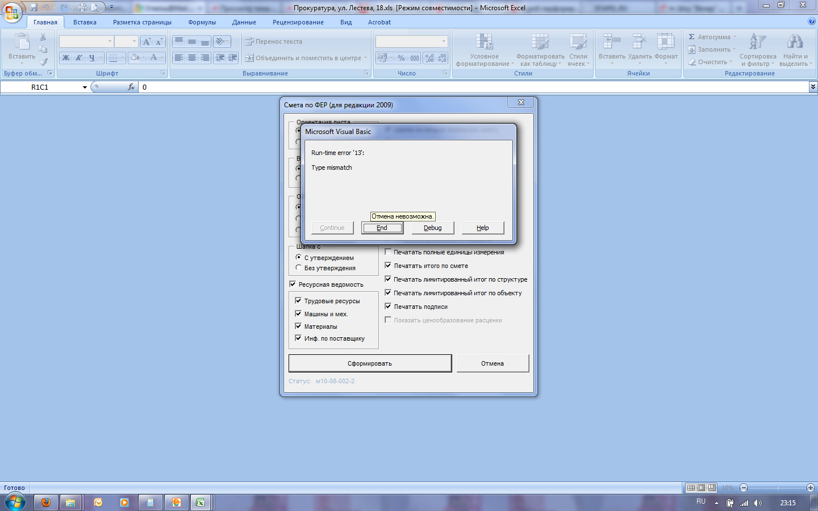Open 'Сортировка и фильтр' dropdown

coord(758,50)
